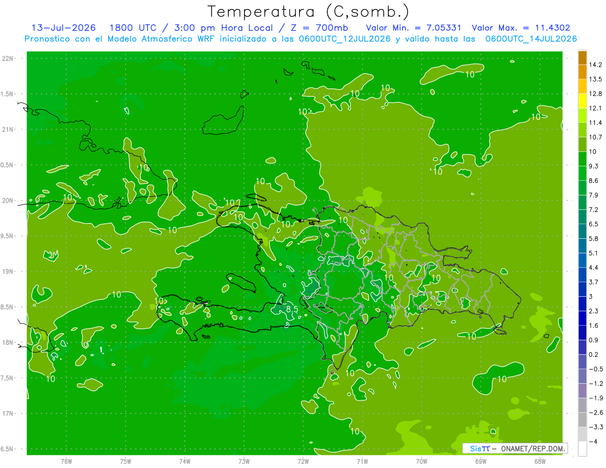This screenshot has width=606, height=468.
Task: Click the "70W" longitude label
Action: (421, 461)
